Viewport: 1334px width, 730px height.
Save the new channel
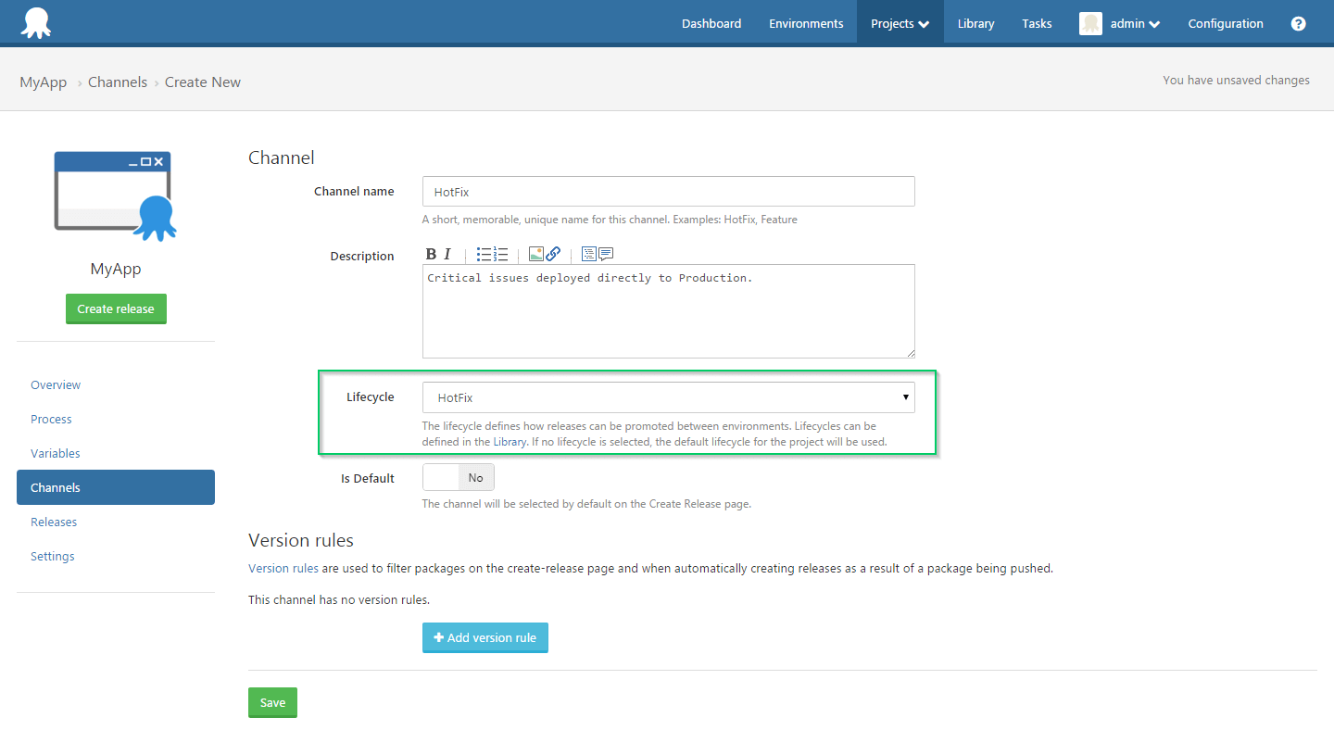click(272, 702)
